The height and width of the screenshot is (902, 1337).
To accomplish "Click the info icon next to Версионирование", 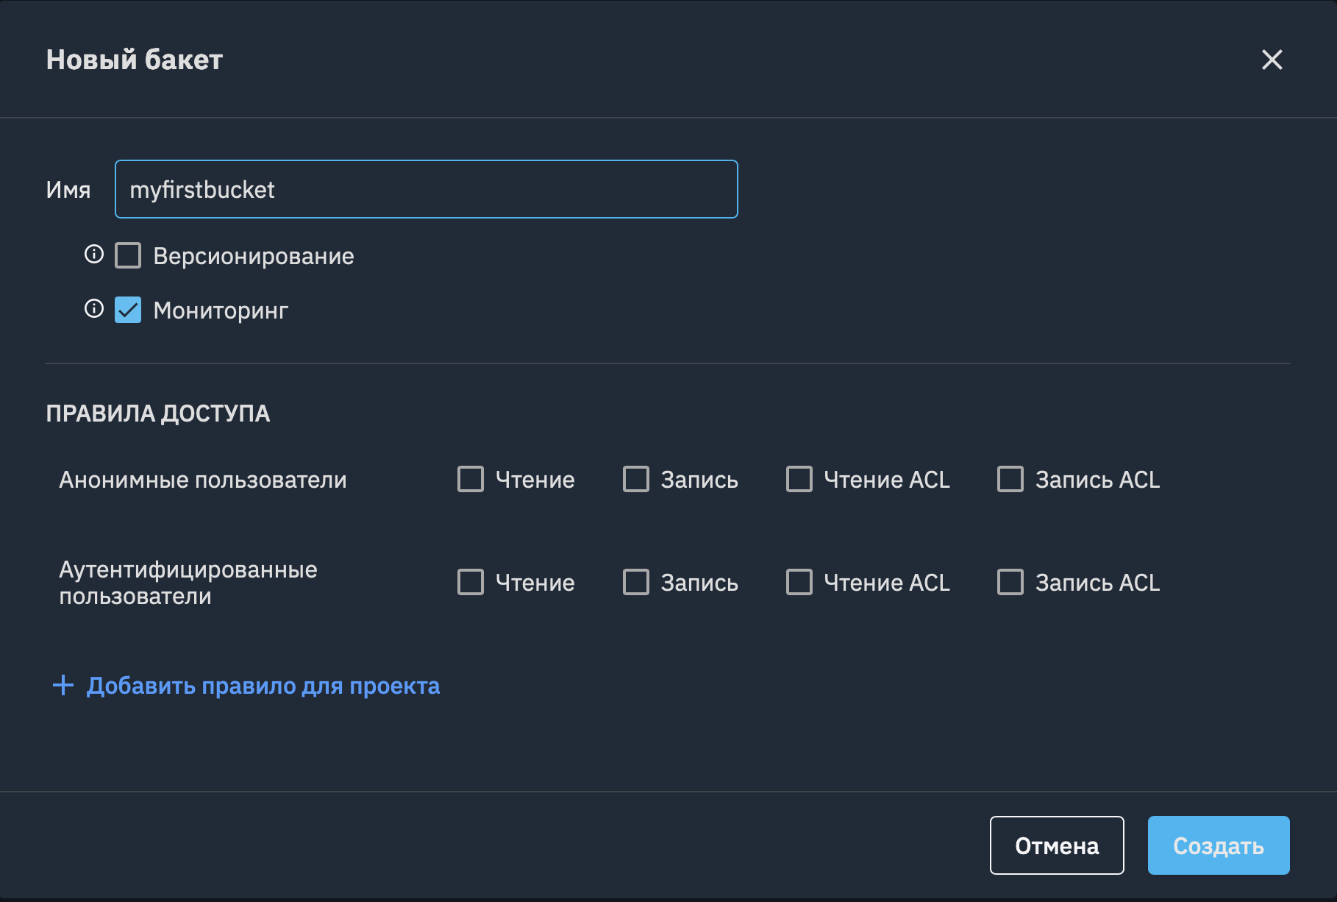I will [x=94, y=255].
